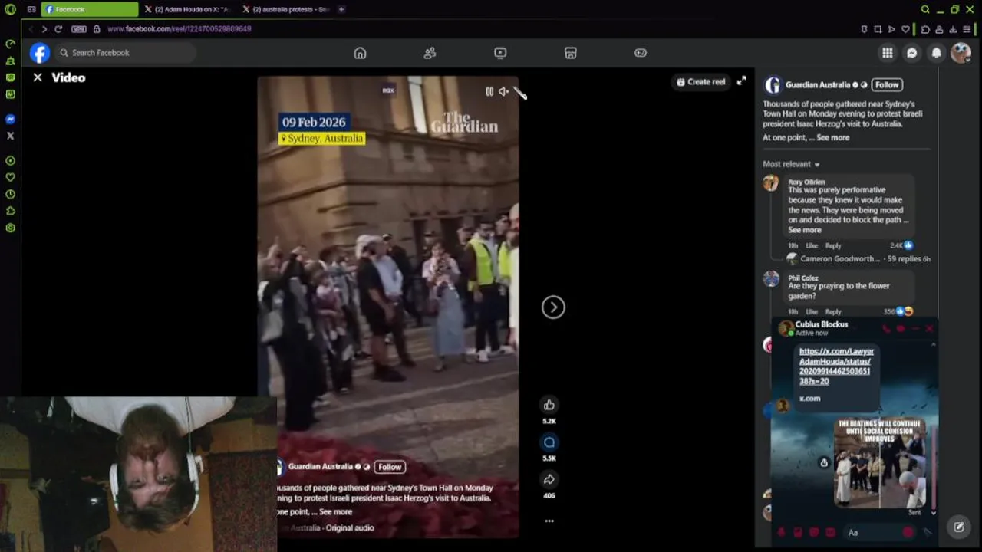Open the reel comments bubble icon
This screenshot has width=982, height=552.
549,442
